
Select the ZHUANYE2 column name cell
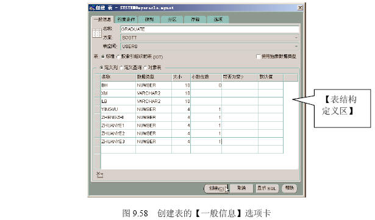[118, 133]
